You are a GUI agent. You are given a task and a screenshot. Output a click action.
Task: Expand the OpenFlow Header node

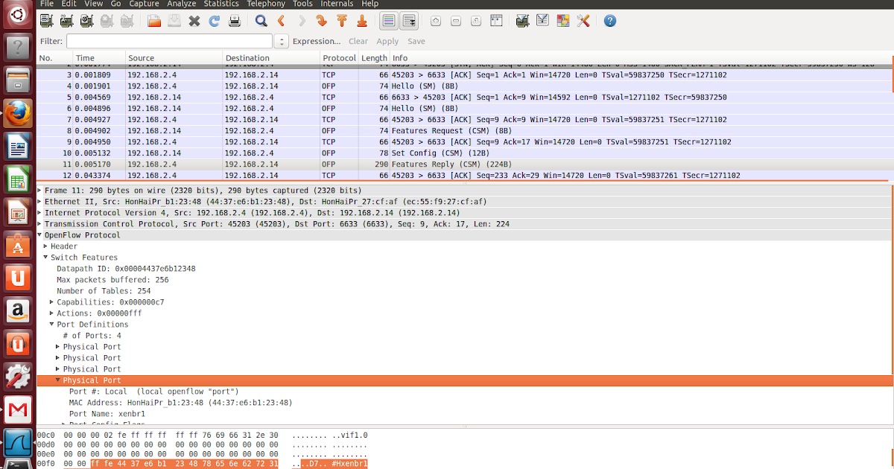click(45, 246)
